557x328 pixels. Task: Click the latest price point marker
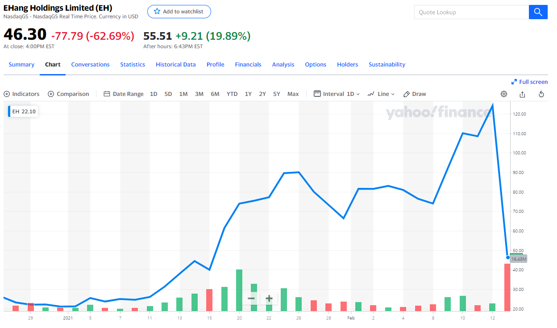click(508, 257)
